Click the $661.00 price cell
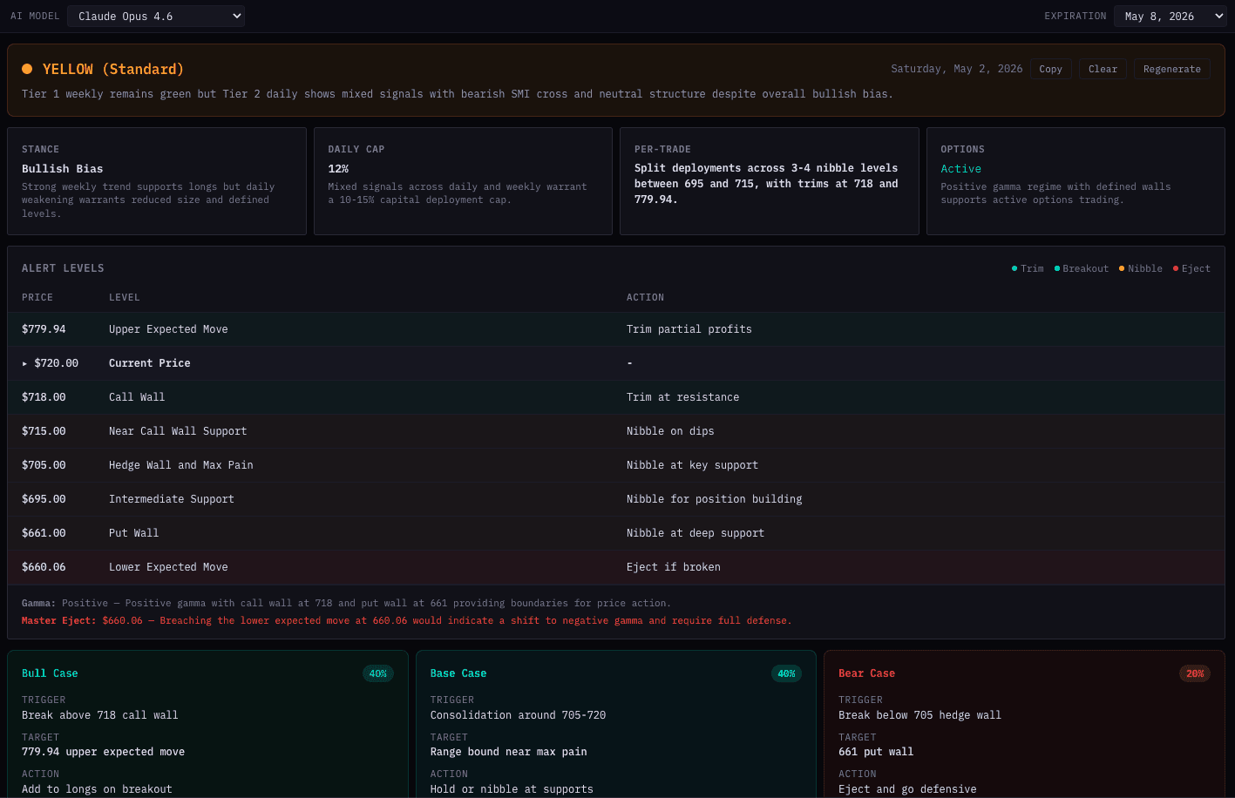The image size is (1235, 798). (x=44, y=533)
